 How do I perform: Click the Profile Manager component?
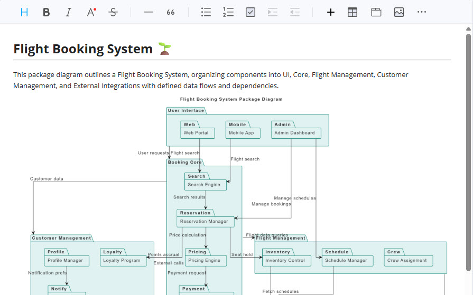67,261
